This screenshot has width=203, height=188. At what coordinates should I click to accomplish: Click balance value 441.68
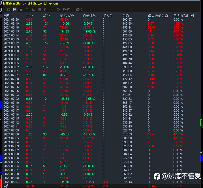click(127, 47)
